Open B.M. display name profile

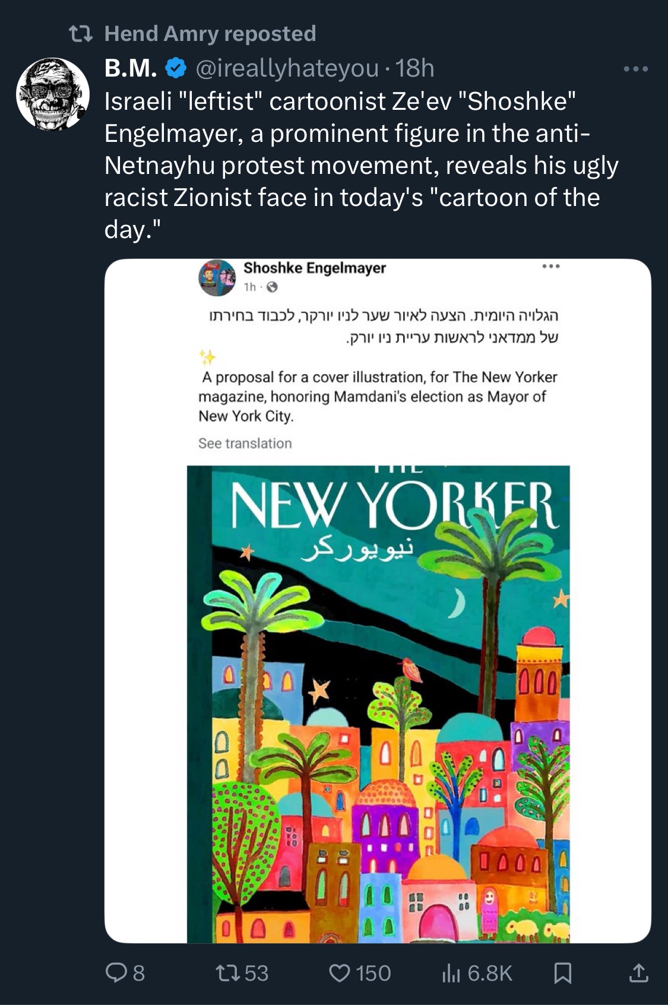[131, 69]
